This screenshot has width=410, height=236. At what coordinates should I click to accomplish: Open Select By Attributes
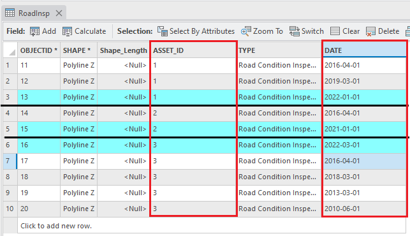(x=196, y=31)
